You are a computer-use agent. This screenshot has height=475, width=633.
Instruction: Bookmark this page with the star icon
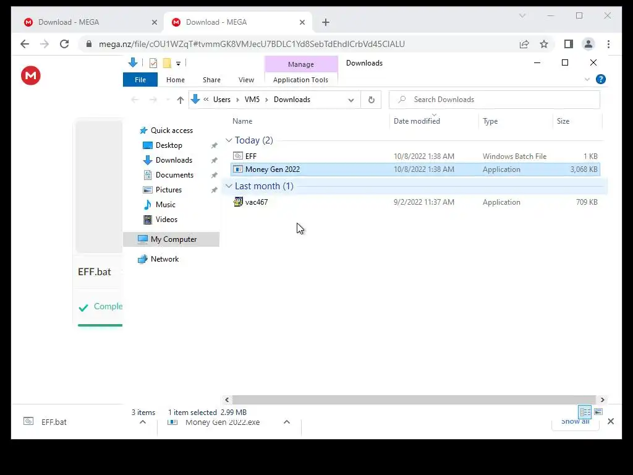[x=544, y=44]
